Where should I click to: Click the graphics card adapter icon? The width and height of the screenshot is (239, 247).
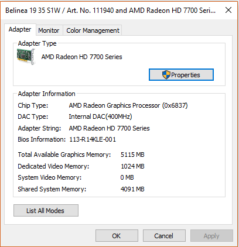point(26,57)
